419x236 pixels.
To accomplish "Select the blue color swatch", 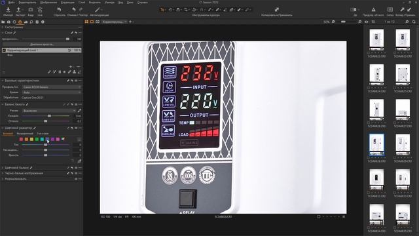I will [x=47, y=139].
